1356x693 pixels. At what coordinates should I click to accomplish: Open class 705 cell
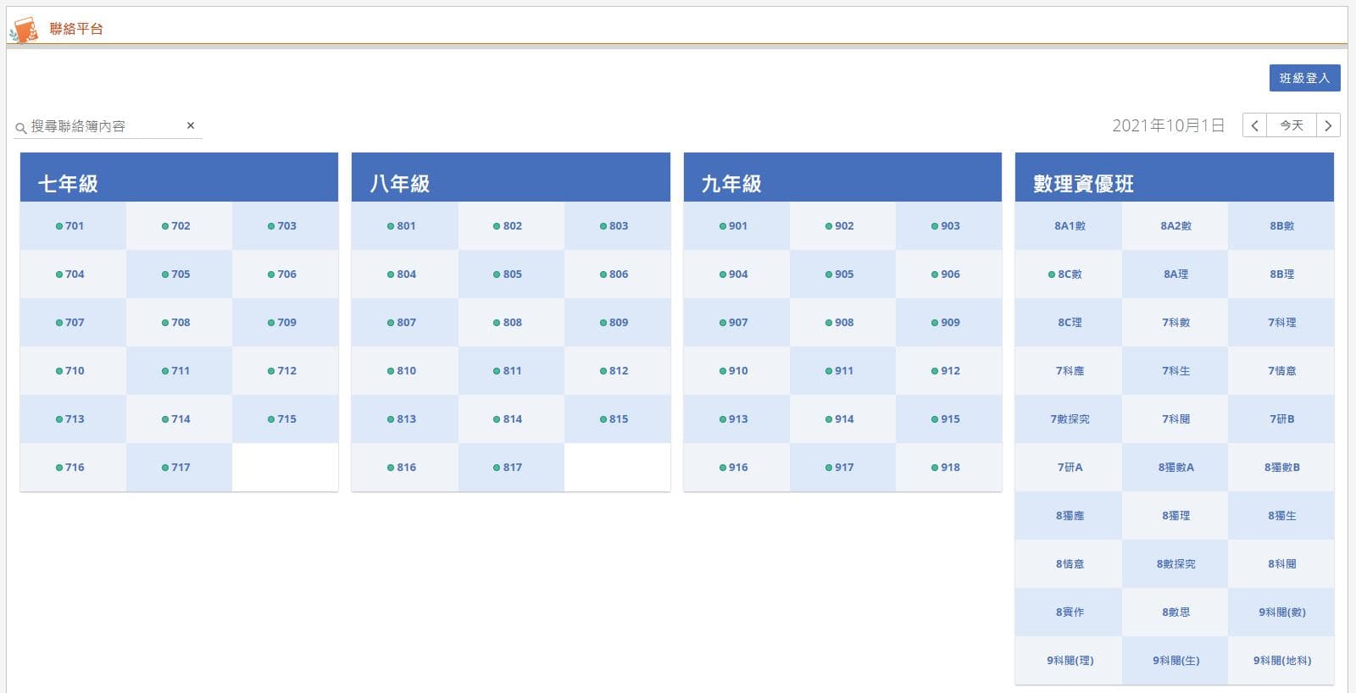point(179,274)
